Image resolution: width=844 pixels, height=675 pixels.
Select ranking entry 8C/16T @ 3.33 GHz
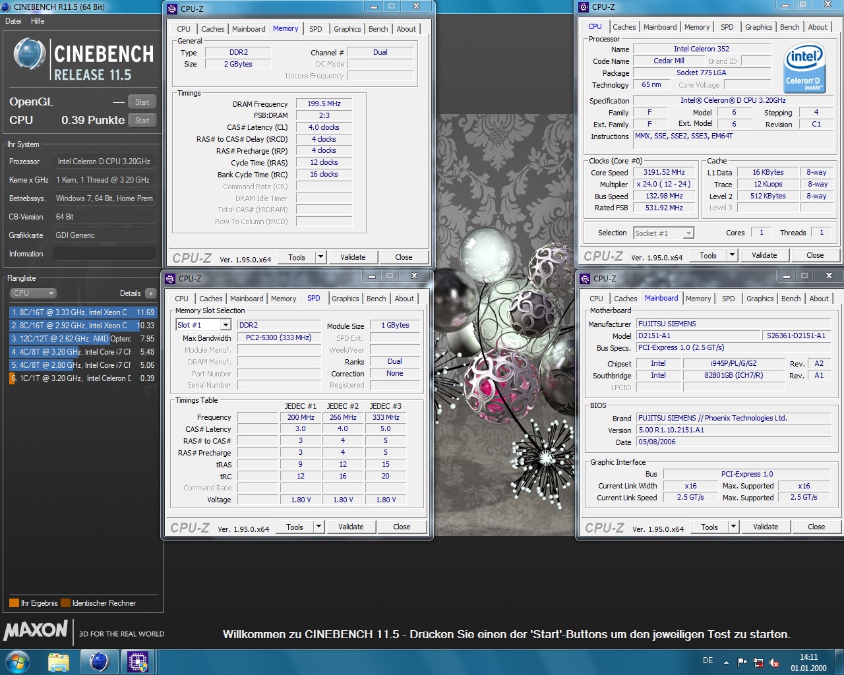[x=83, y=312]
